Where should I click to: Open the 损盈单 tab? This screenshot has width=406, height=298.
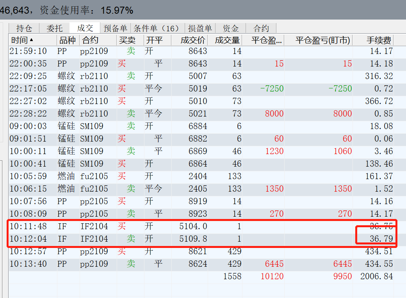point(199,28)
